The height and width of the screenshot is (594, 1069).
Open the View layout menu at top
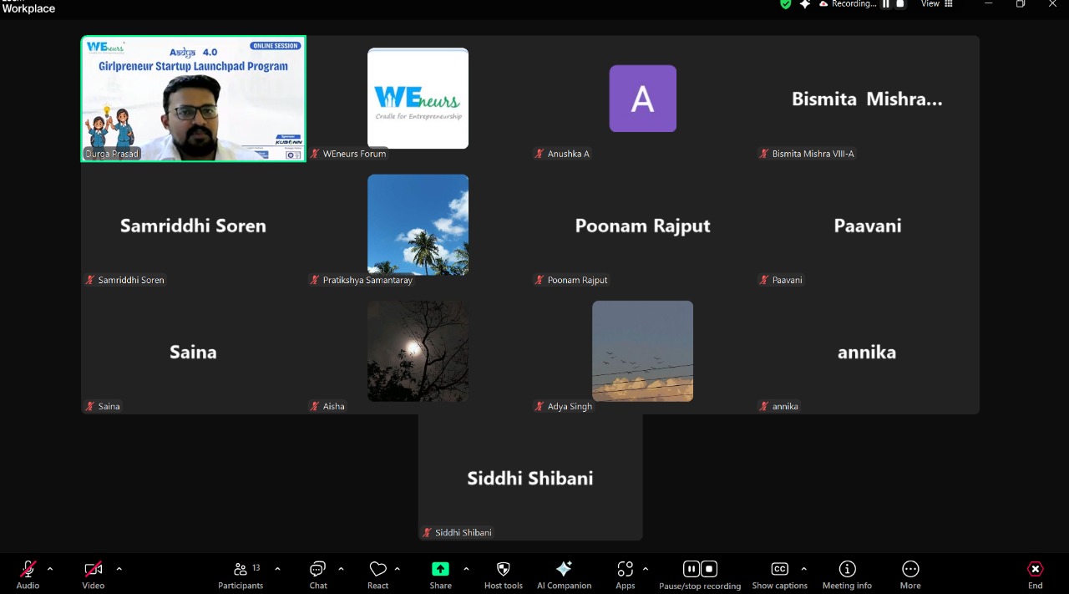(x=936, y=4)
